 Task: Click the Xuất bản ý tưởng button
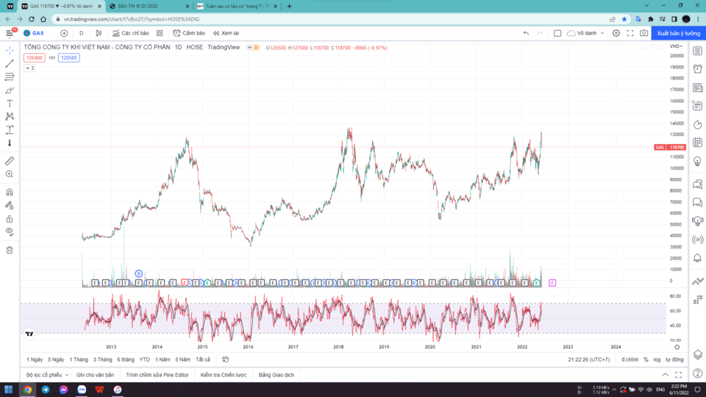point(678,33)
